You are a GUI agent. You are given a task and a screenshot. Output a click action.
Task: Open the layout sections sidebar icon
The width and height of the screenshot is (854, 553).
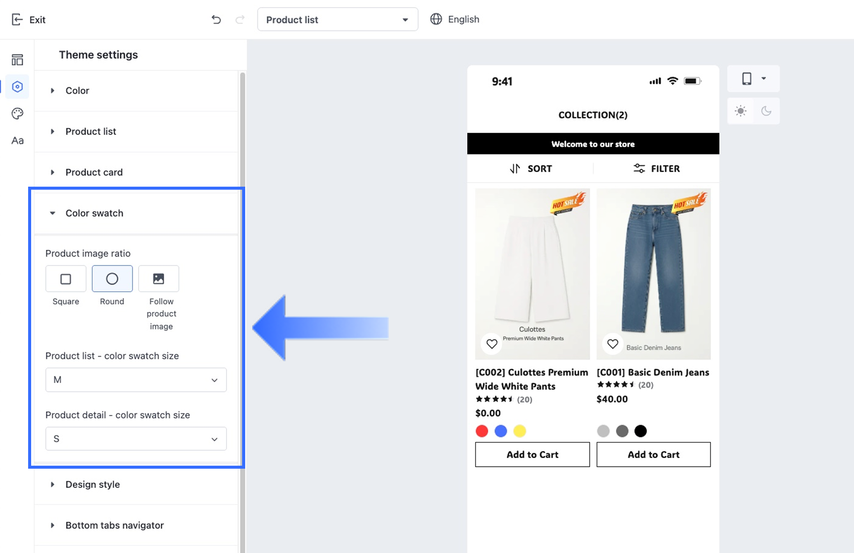[17, 60]
